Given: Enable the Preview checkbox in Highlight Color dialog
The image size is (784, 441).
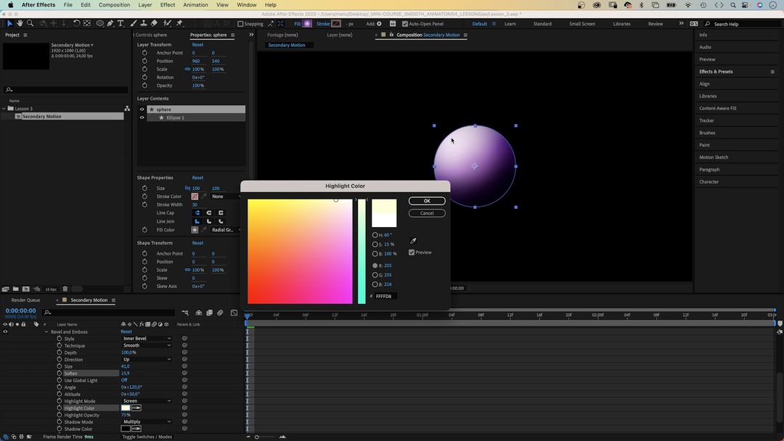Looking at the screenshot, I should (412, 252).
